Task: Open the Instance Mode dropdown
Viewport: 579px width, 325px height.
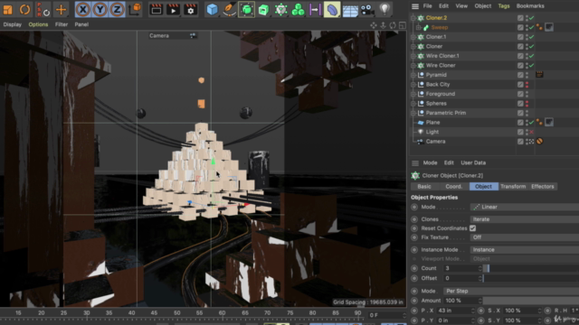Action: click(525, 250)
